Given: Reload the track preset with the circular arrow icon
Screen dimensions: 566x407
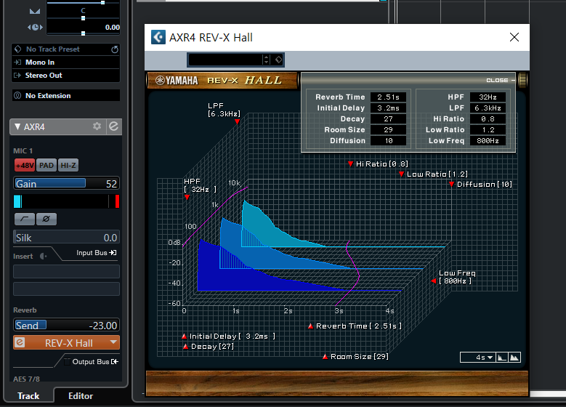Looking at the screenshot, I should point(114,49).
